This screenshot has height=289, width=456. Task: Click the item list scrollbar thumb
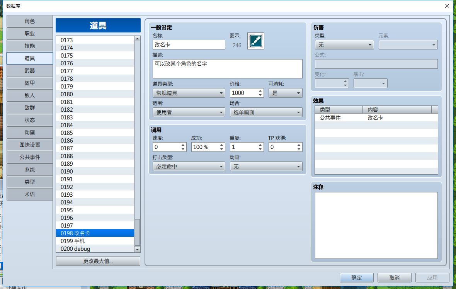click(x=137, y=232)
